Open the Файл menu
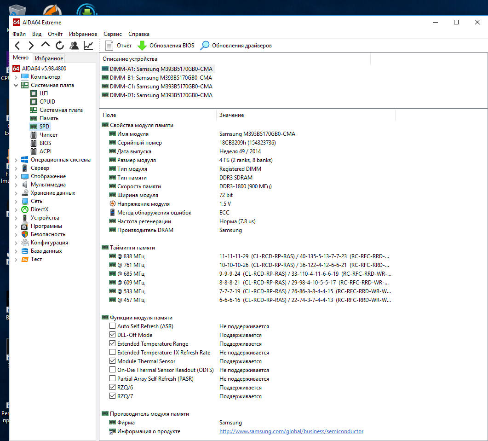This screenshot has width=488, height=441. [19, 34]
